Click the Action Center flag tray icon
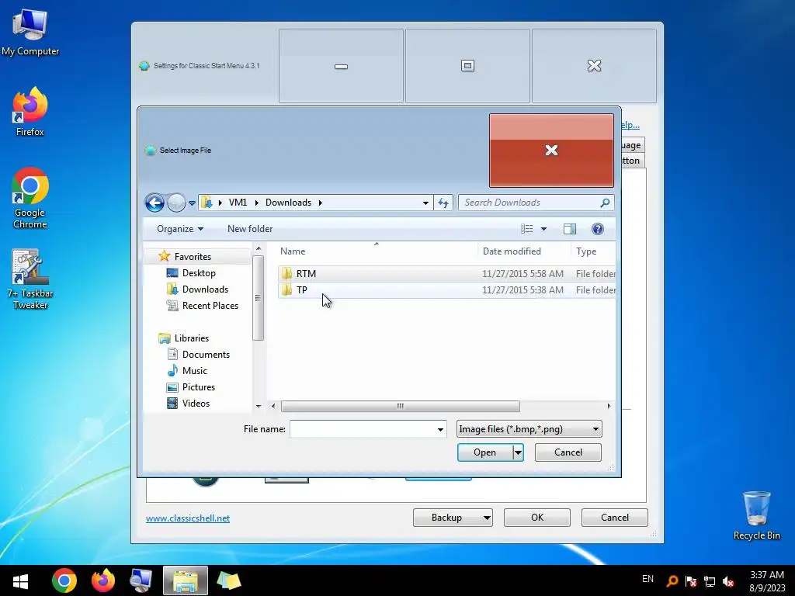 (690, 581)
